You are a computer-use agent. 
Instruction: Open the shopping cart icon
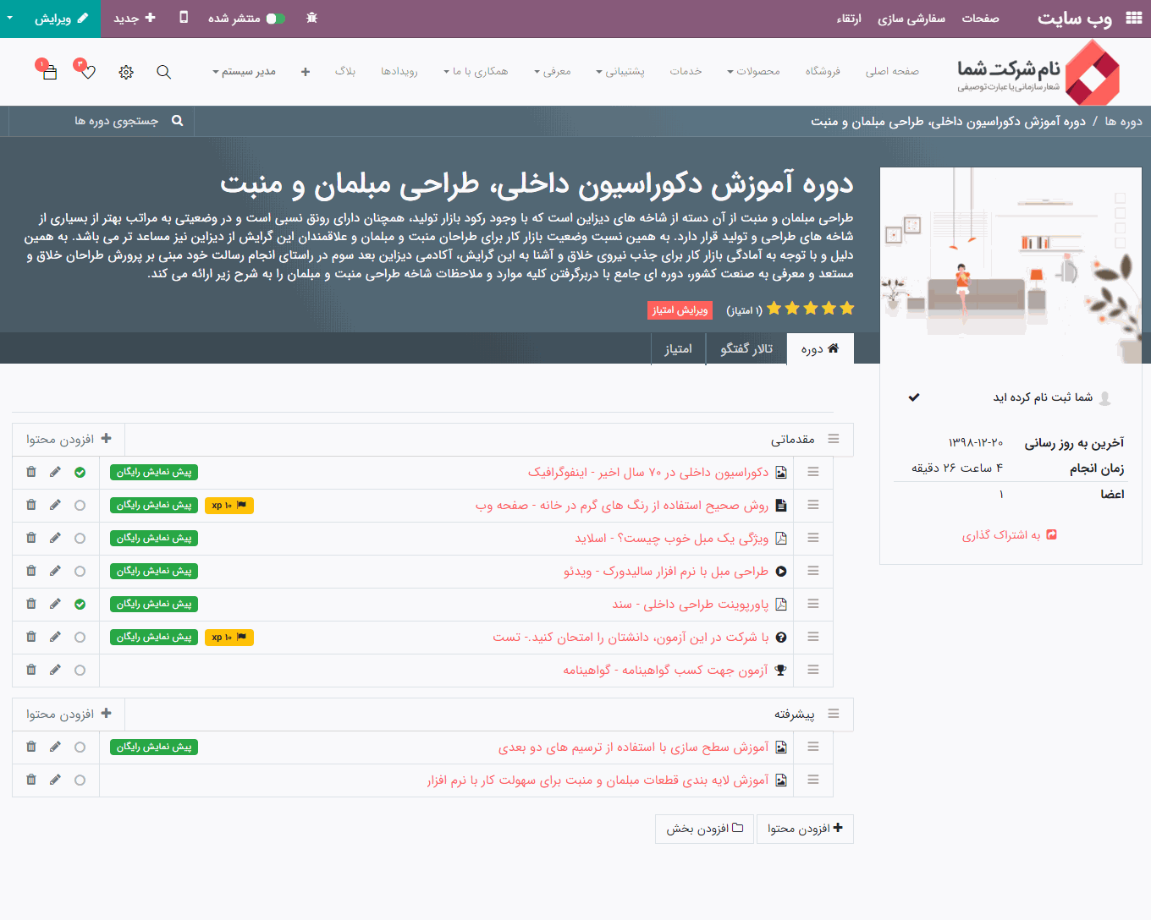click(49, 72)
